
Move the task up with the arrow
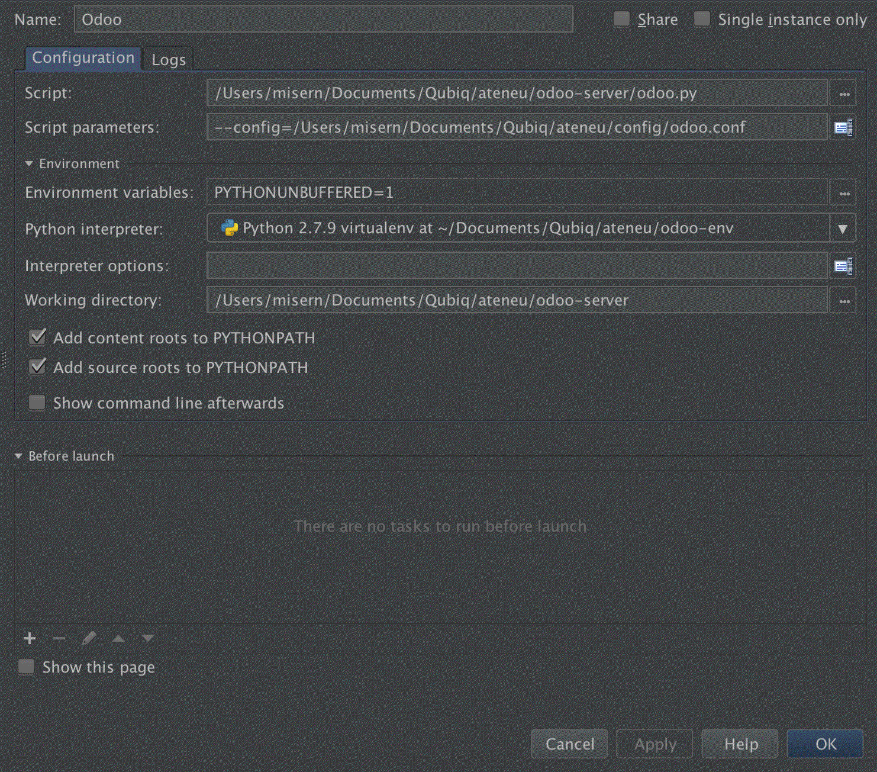coord(118,638)
